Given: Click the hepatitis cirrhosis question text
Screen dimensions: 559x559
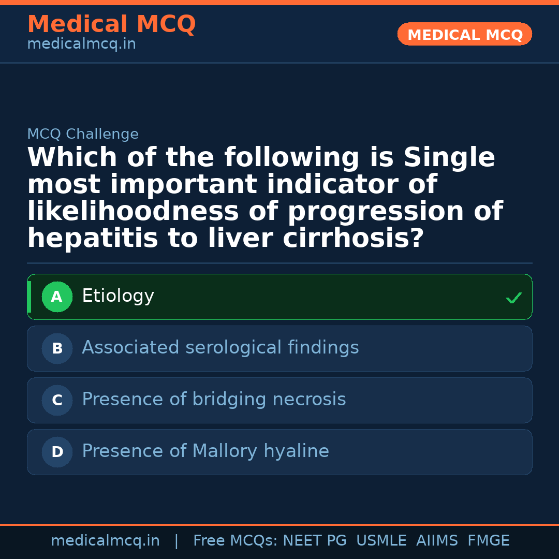Looking at the screenshot, I should pos(264,198).
